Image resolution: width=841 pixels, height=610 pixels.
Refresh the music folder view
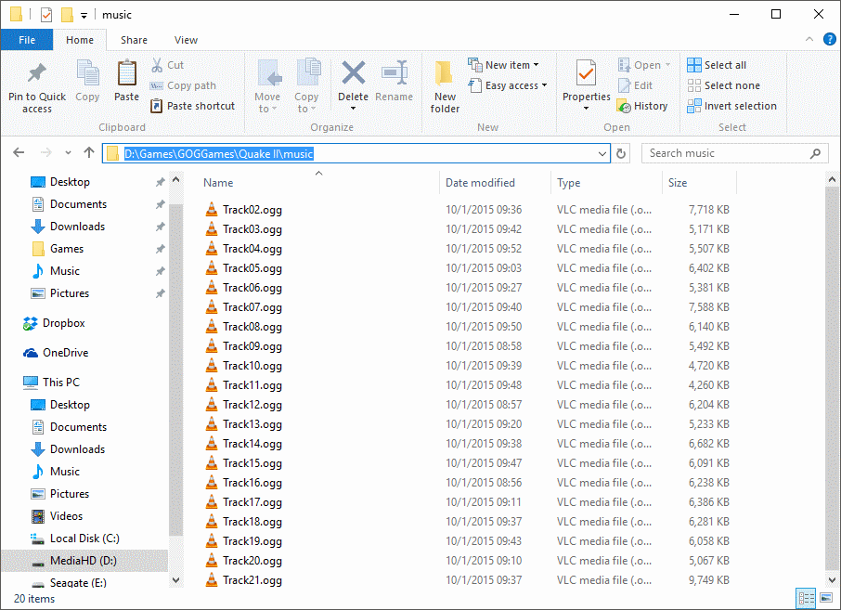coord(621,153)
